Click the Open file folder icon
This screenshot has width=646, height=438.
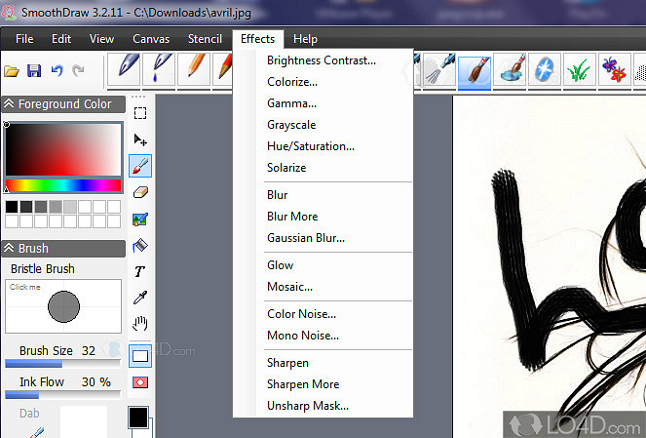point(12,71)
